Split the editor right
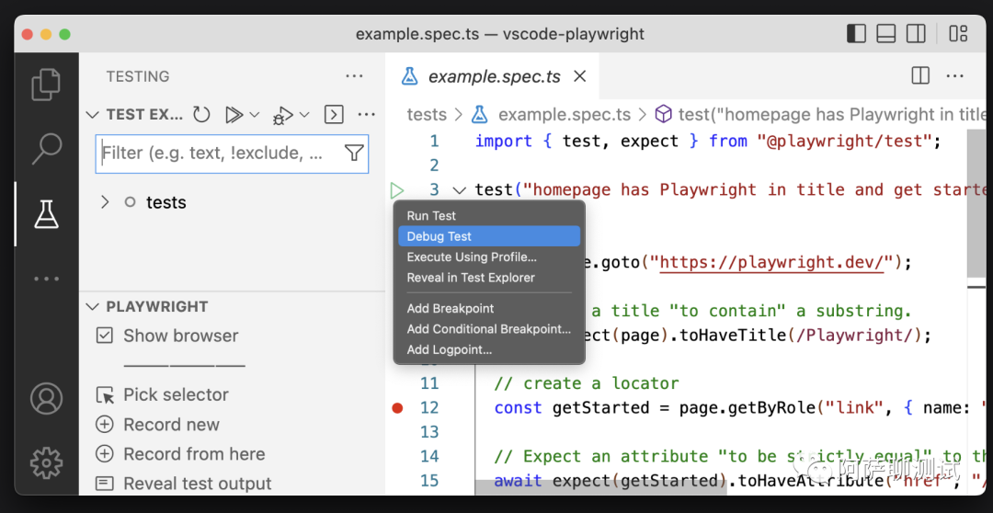The image size is (993, 513). click(920, 76)
